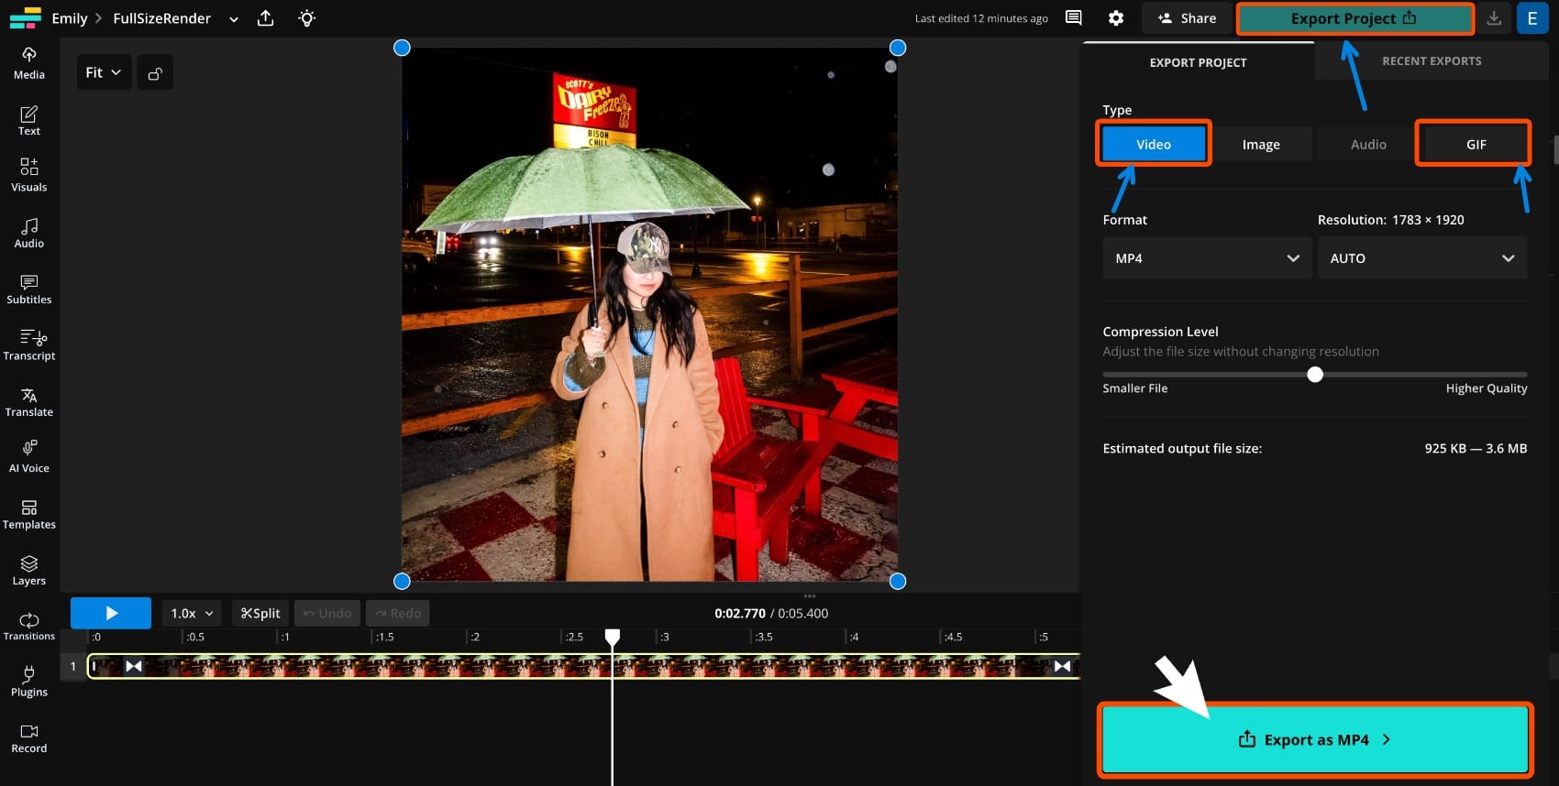The image size is (1559, 786).
Task: Open the Subtitles panel
Action: [x=29, y=289]
